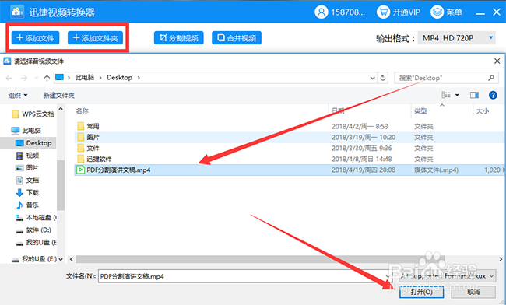Expand the file type filter dropdown
The image size is (506, 305).
coord(491,276)
